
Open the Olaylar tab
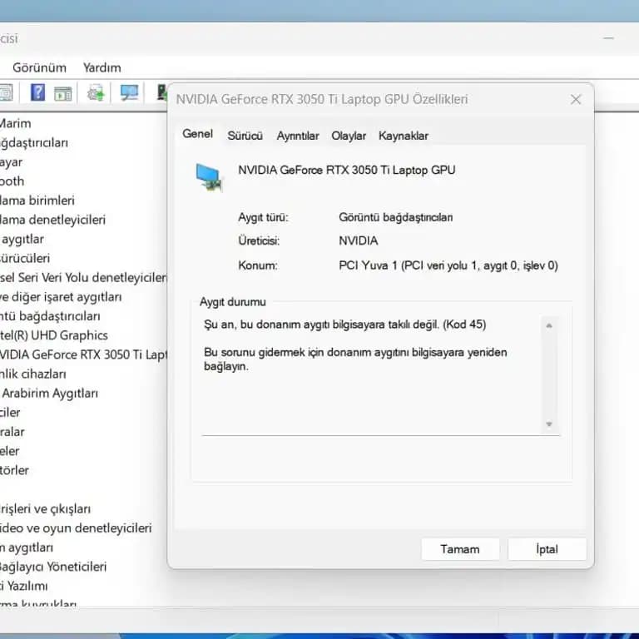[x=349, y=136]
